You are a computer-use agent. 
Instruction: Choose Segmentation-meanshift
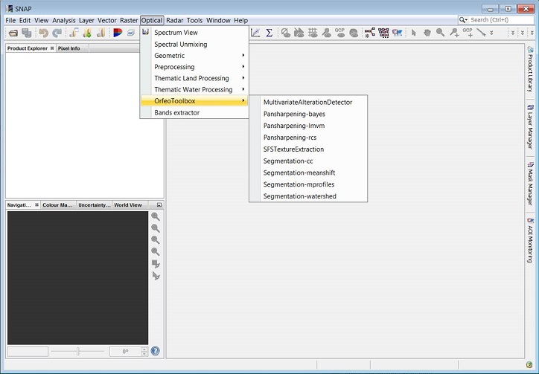(308, 173)
